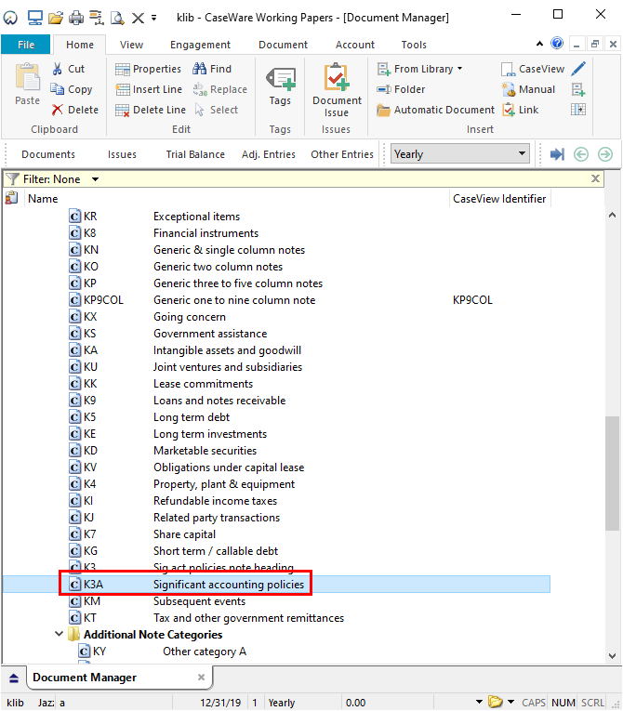Screen dimensions: 623x711
Task: Click the Tags icon with green plus
Action: point(281,79)
